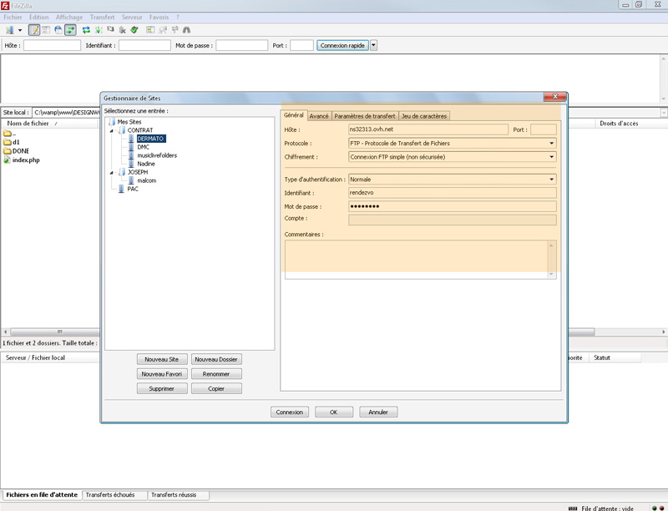Viewport: 668px width, 511px height.
Task: Toggle the message log display
Action: [34, 30]
